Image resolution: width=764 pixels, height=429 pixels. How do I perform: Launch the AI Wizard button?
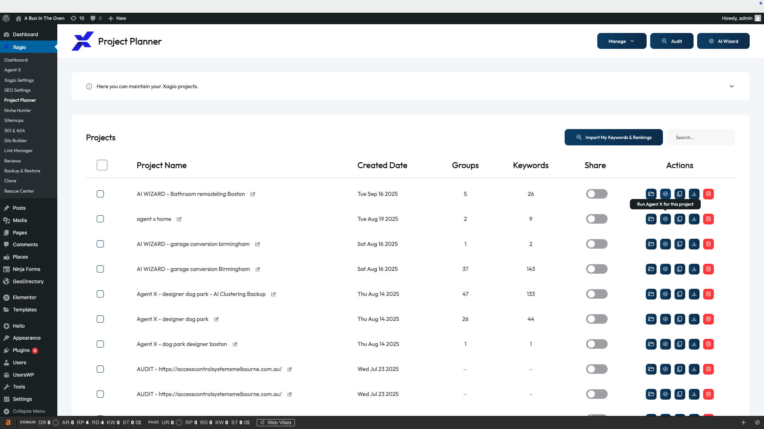pos(723,41)
